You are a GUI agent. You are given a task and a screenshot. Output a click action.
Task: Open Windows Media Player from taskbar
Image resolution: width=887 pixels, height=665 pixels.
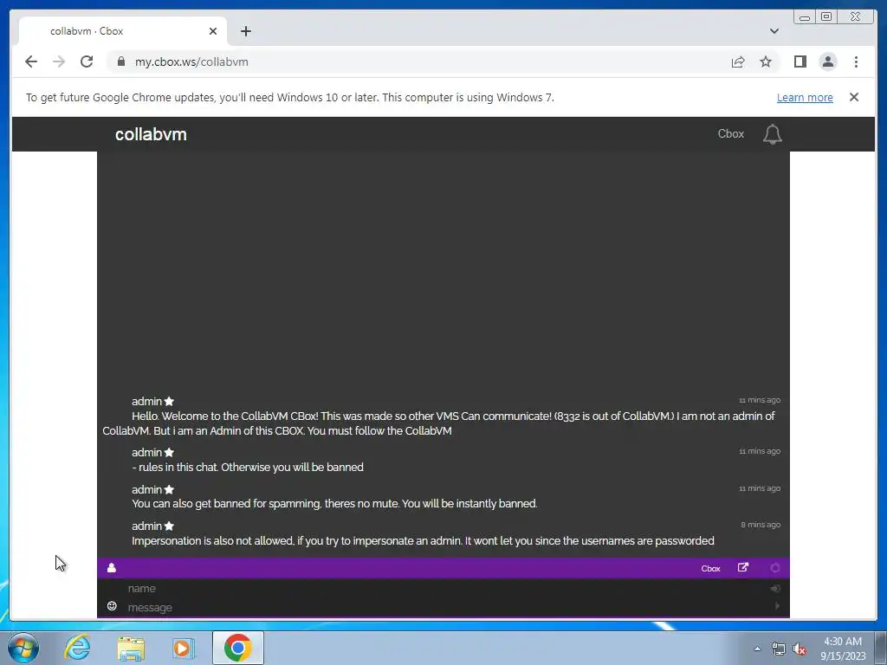coord(184,648)
